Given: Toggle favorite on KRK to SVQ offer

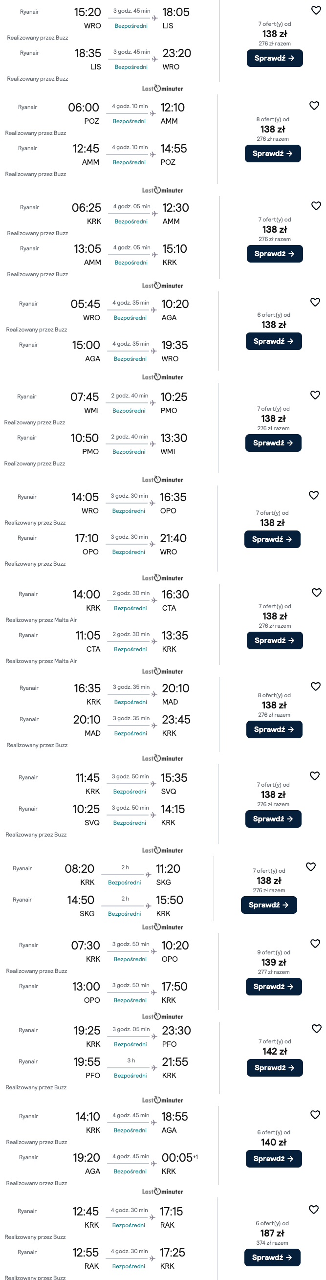Looking at the screenshot, I should click(315, 775).
